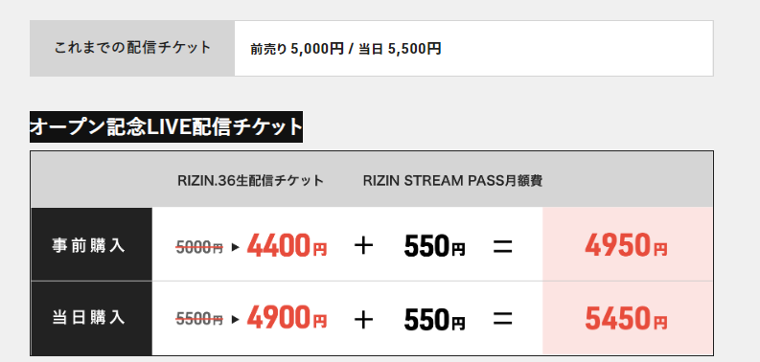Select the 当日購入 row header

tap(91, 318)
